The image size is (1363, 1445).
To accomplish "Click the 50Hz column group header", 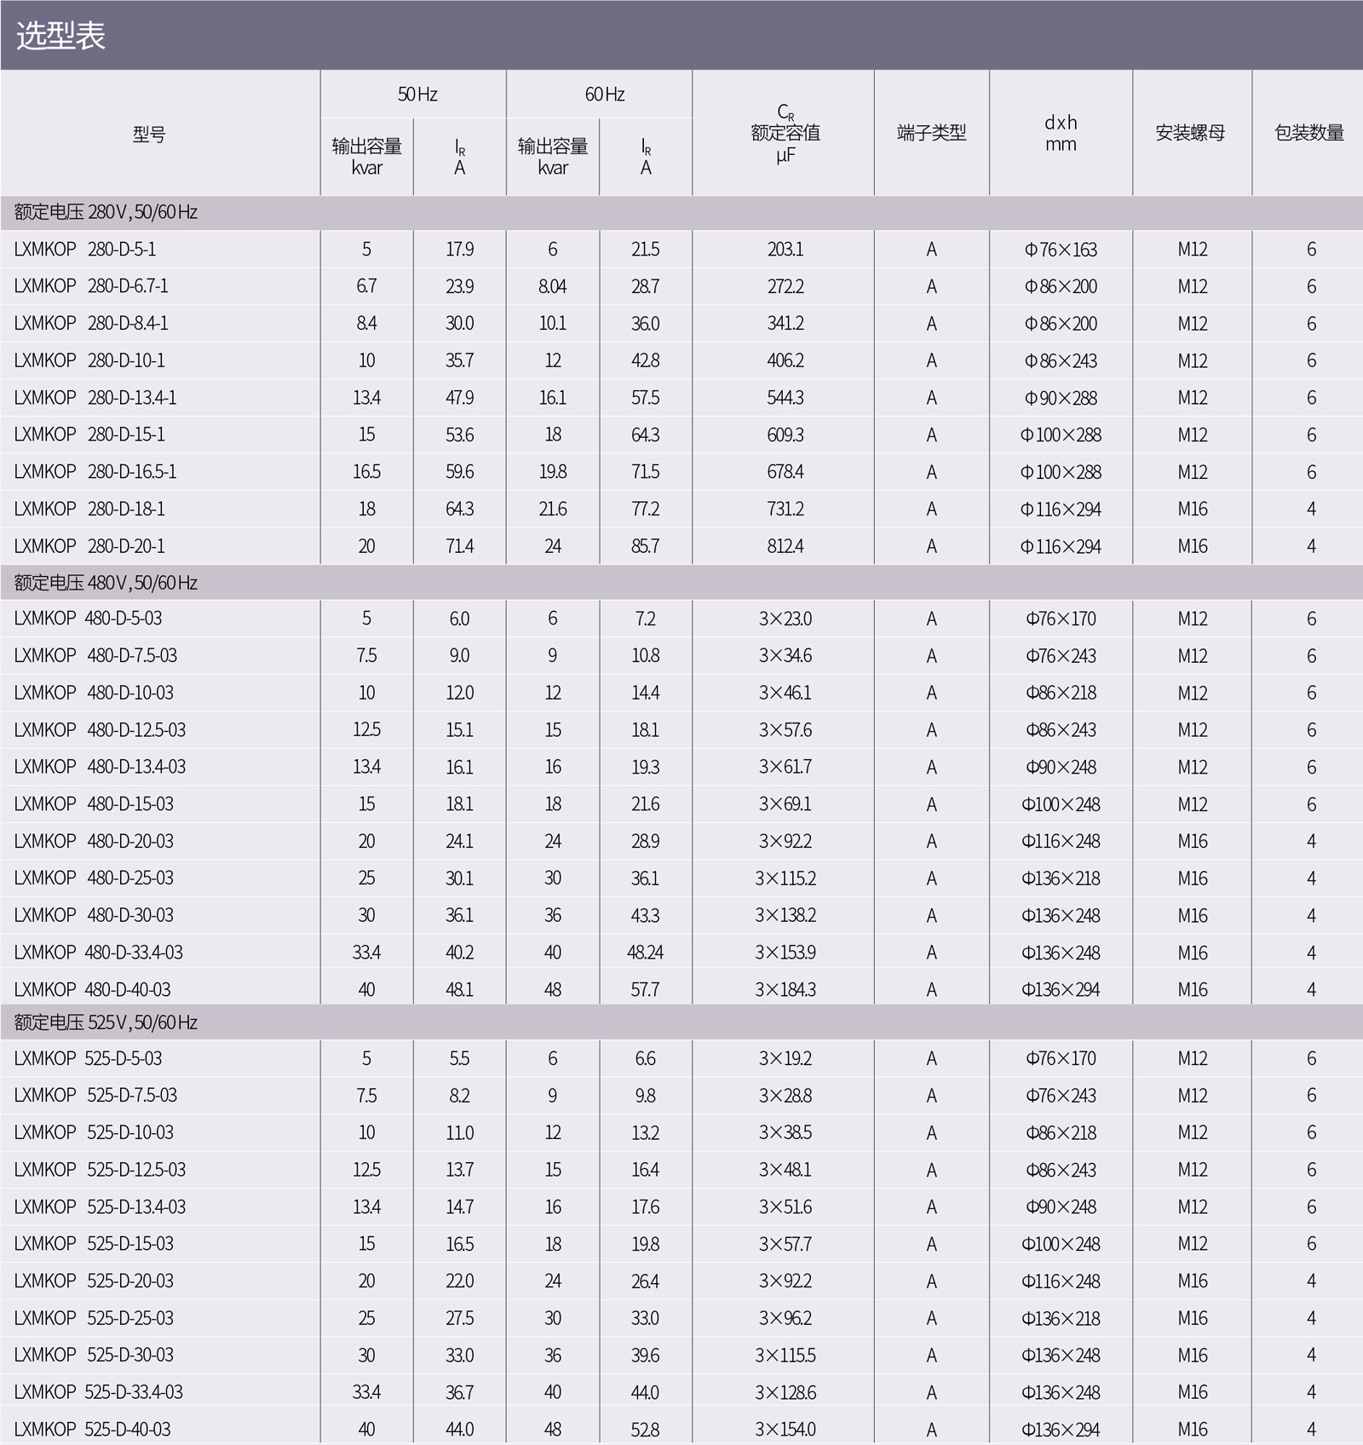I will (417, 95).
